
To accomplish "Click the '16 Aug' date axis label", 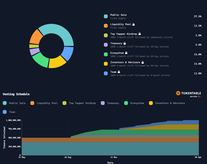I will tap(68, 157).
